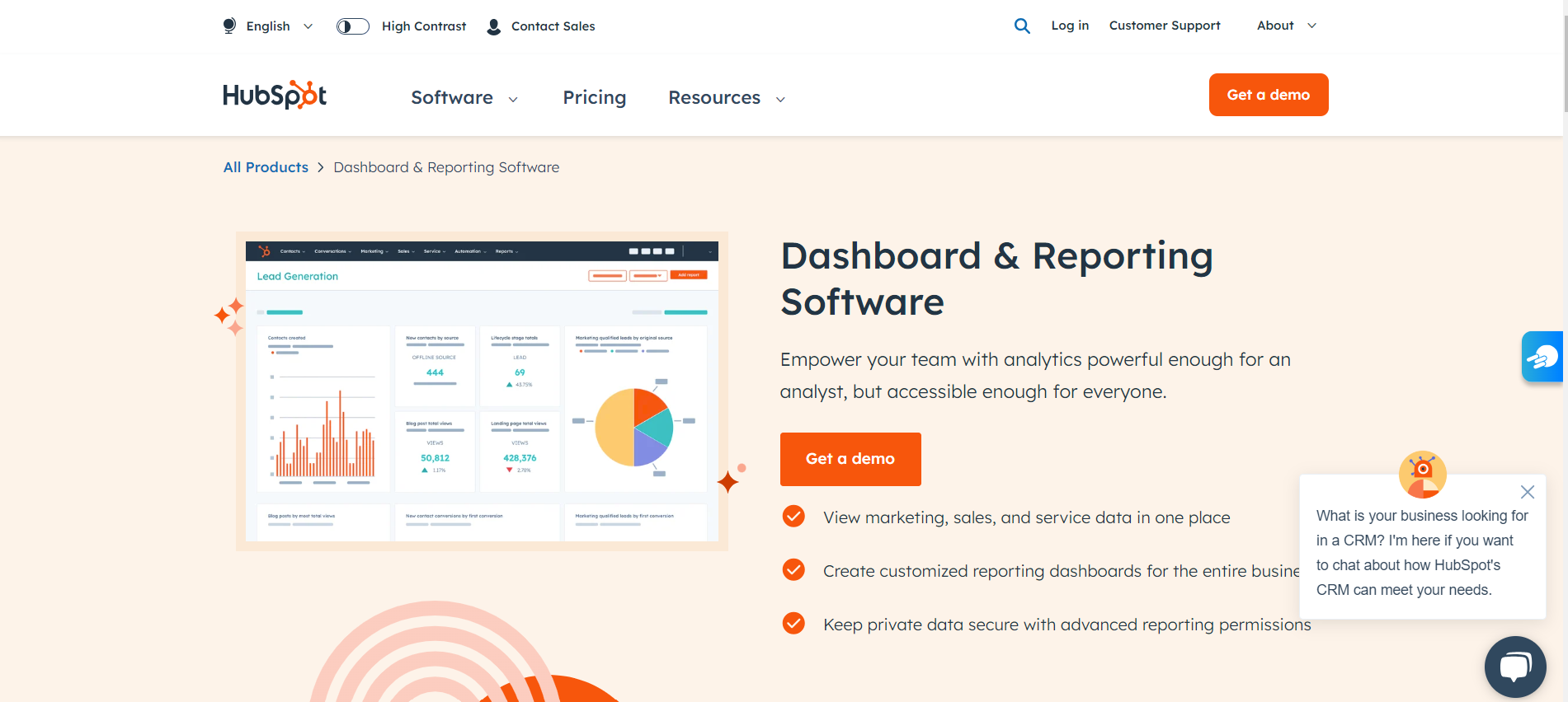
Task: Open the Resources menu
Action: click(x=726, y=98)
